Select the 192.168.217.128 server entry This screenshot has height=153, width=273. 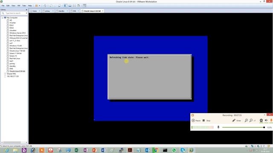(x=13, y=76)
